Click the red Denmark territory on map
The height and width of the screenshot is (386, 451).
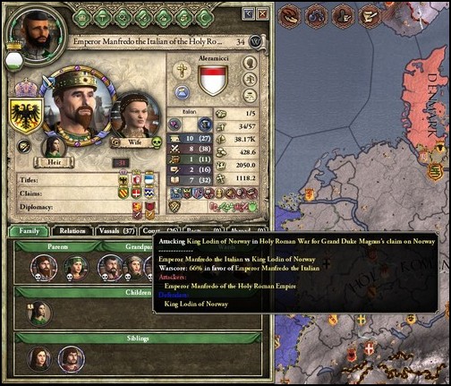[425, 101]
